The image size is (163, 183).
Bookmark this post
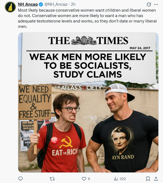pyautogui.click(x=148, y=179)
